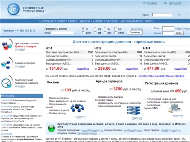Click the HT-2 price 238.00

coord(104,69)
